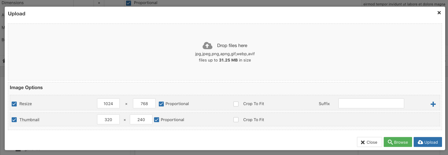Click the blue plus icon to add resize row

pos(433,104)
